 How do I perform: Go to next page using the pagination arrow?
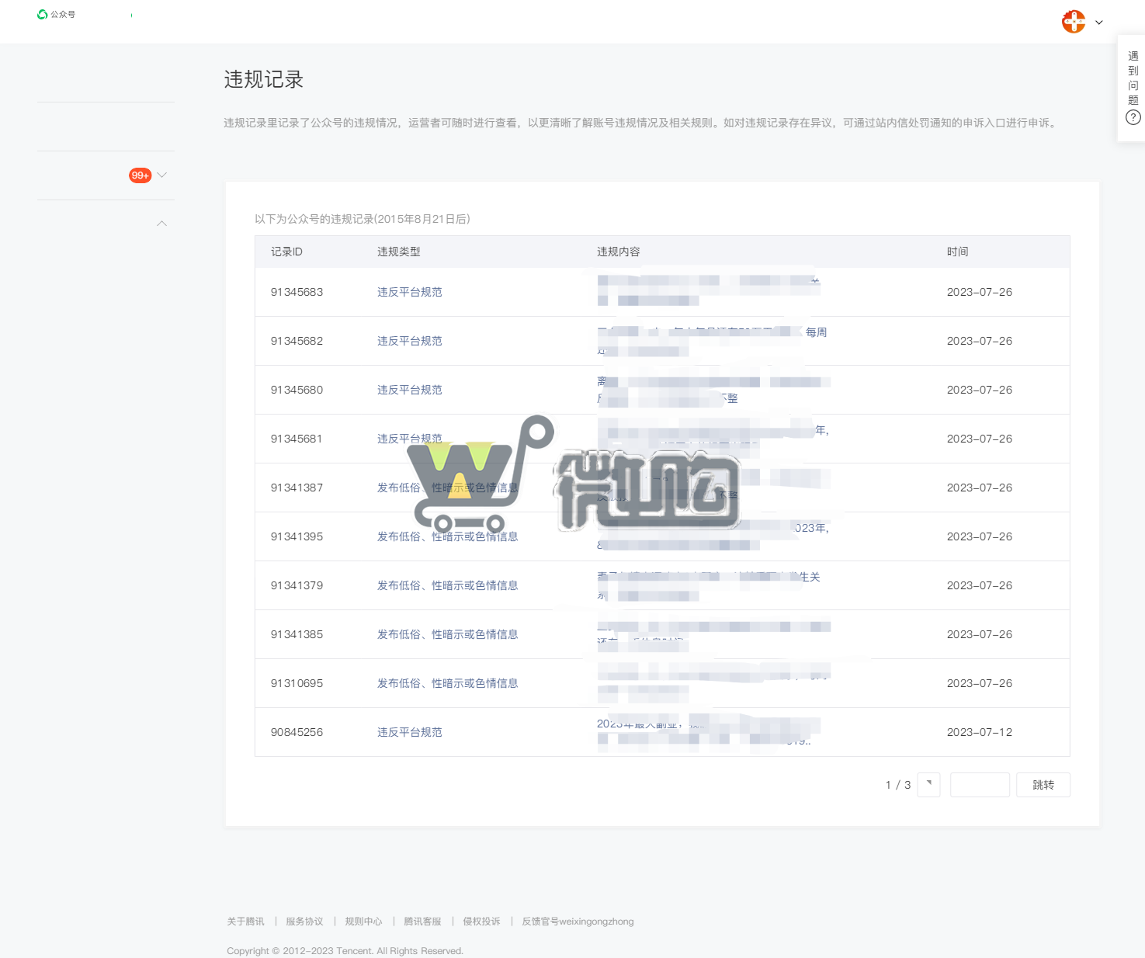(928, 785)
